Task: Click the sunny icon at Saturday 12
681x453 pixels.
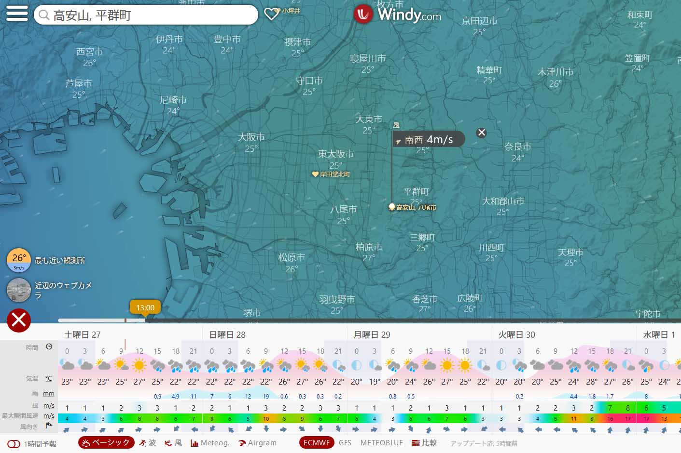Action: [x=139, y=365]
